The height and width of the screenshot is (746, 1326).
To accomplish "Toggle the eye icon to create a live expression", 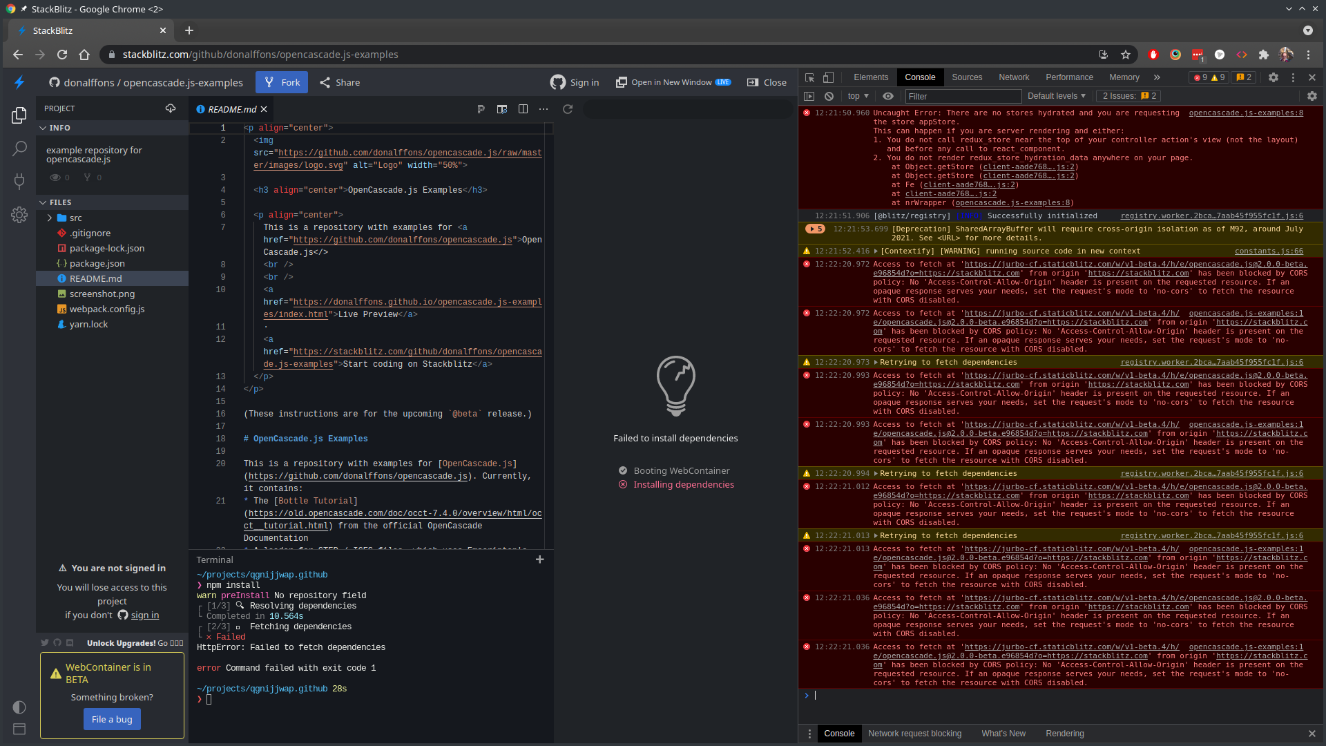I will [888, 96].
